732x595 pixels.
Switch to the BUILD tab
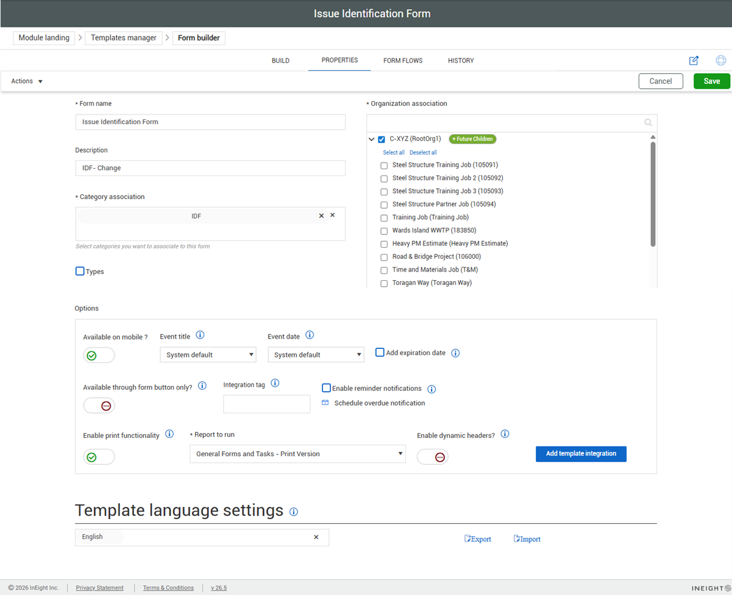(280, 61)
